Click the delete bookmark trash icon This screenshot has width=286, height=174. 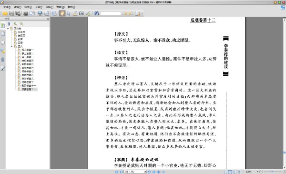(9, 24)
